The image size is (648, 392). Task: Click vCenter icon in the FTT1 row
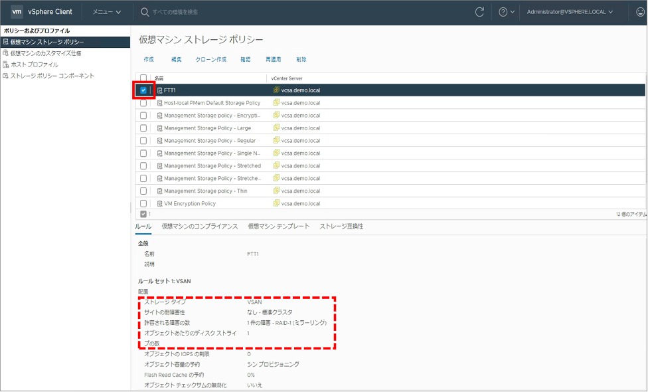click(x=276, y=90)
